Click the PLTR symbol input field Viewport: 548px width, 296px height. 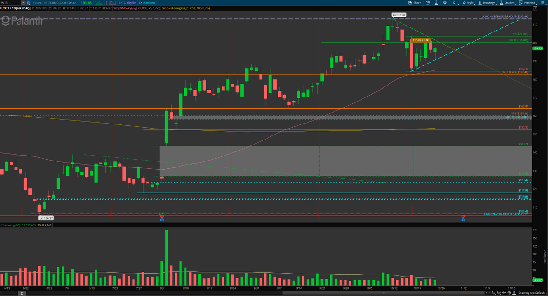pos(11,3)
